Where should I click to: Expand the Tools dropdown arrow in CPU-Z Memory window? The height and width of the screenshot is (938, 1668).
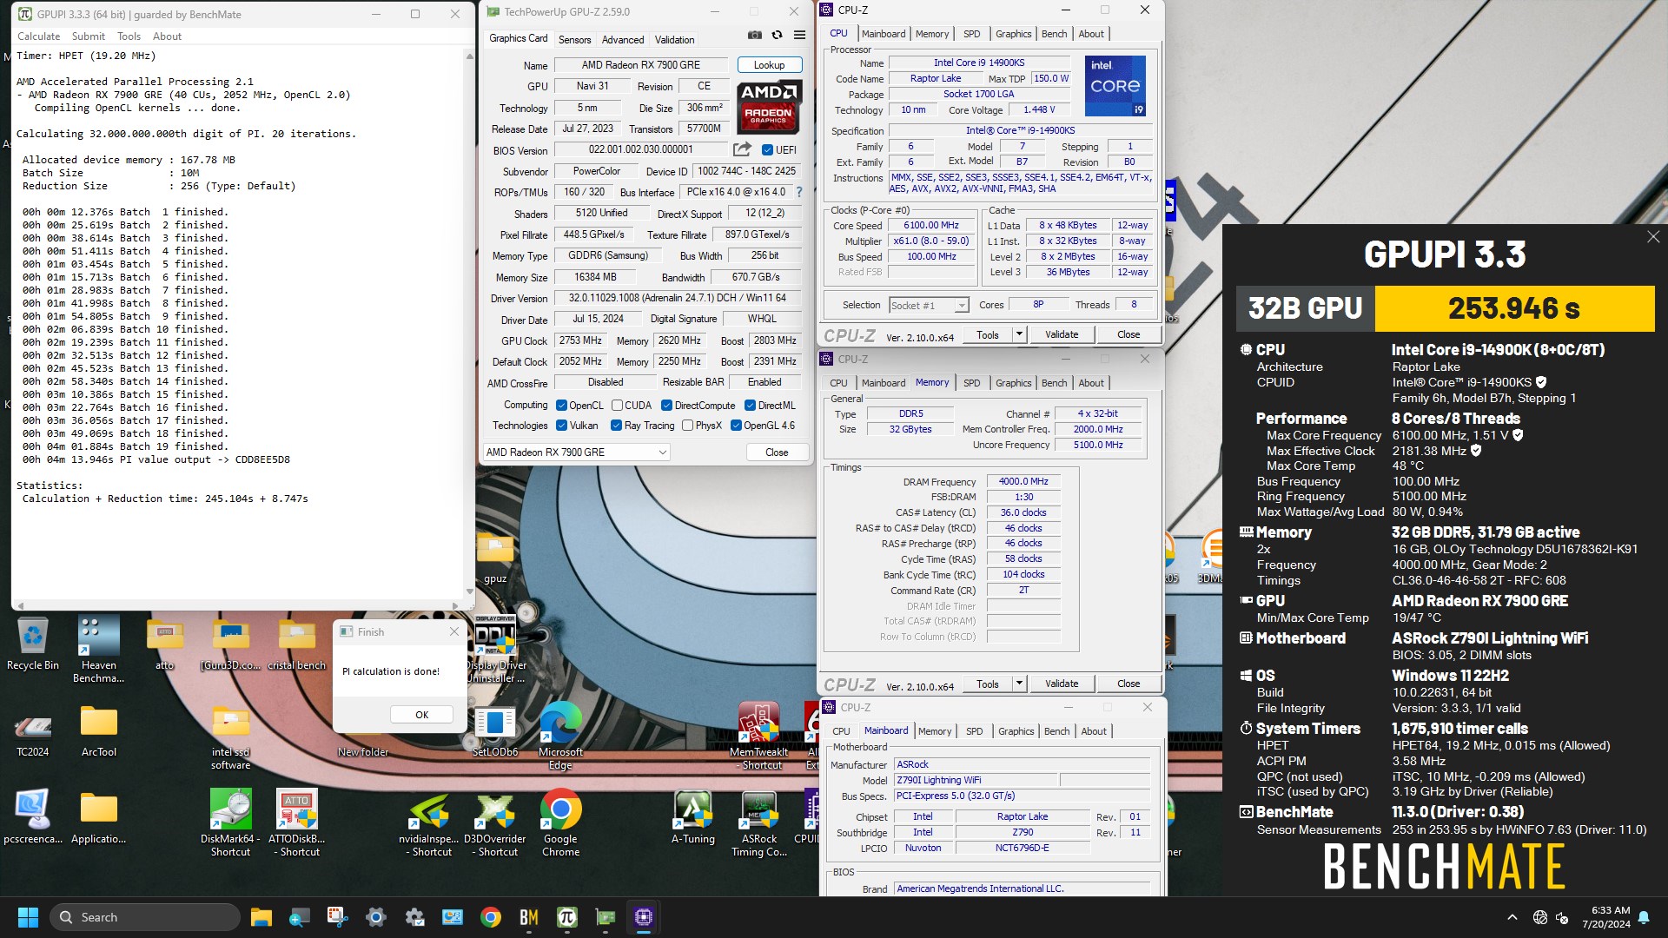1019,684
